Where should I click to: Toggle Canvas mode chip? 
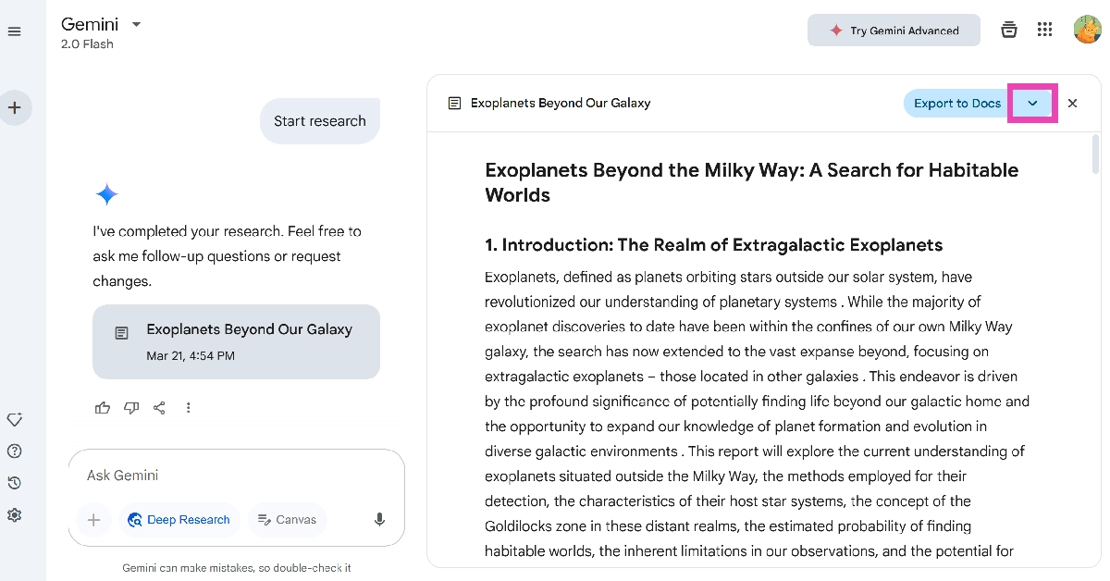coord(287,520)
